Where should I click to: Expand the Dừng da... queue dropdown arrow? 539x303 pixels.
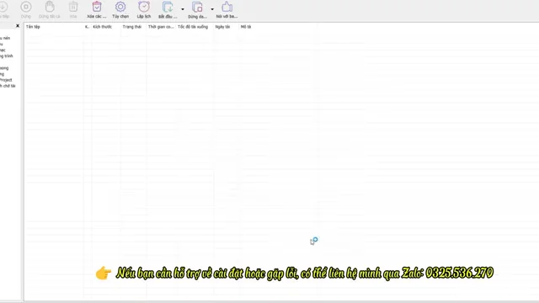pyautogui.click(x=212, y=9)
